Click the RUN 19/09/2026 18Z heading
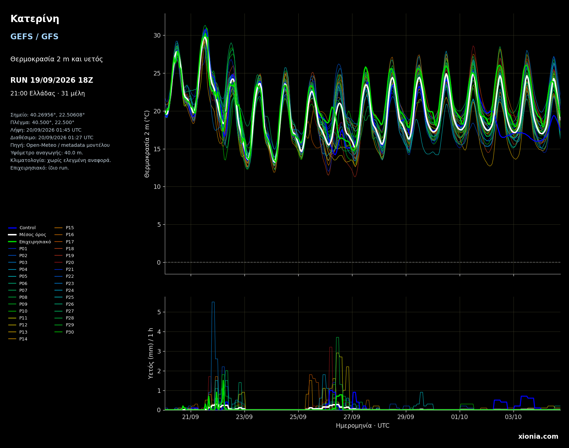The width and height of the screenshot is (569, 448). [52, 80]
